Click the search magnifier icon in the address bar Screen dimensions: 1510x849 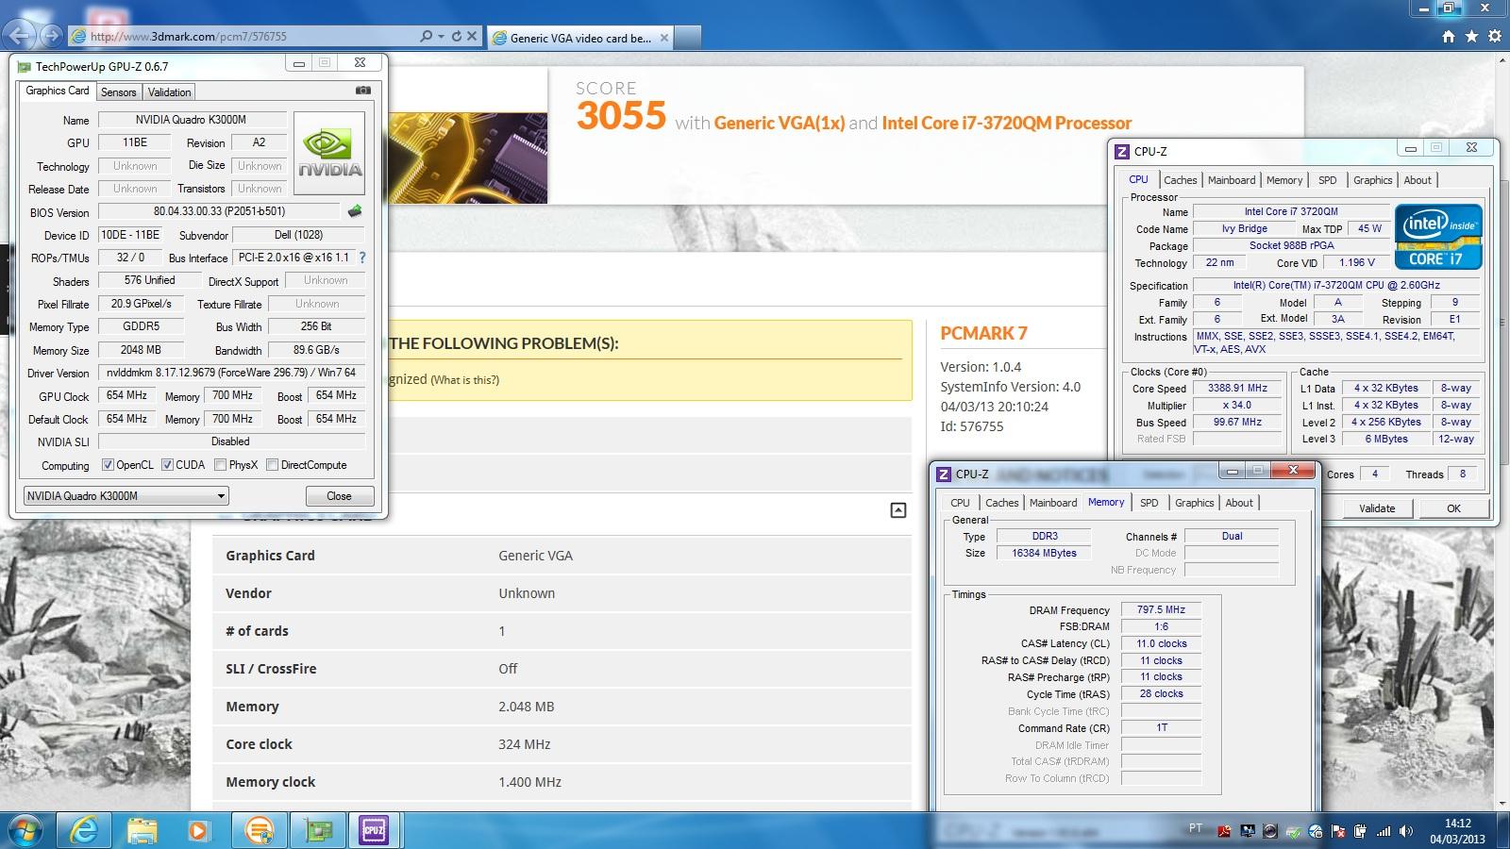426,36
